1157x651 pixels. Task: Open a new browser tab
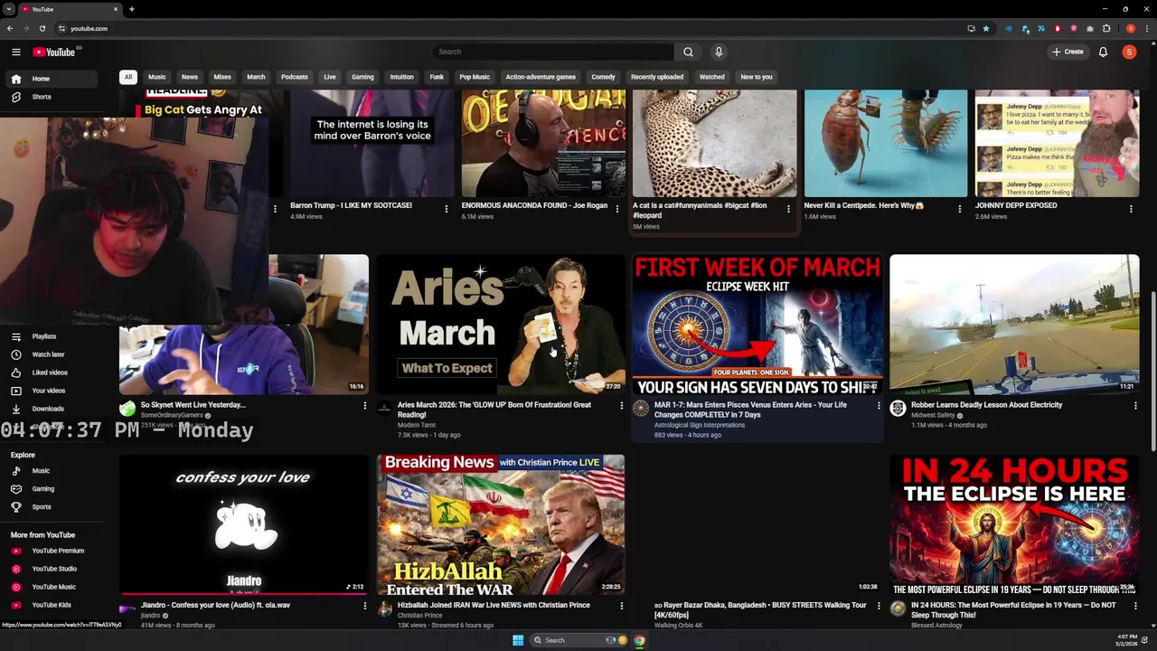coord(131,9)
